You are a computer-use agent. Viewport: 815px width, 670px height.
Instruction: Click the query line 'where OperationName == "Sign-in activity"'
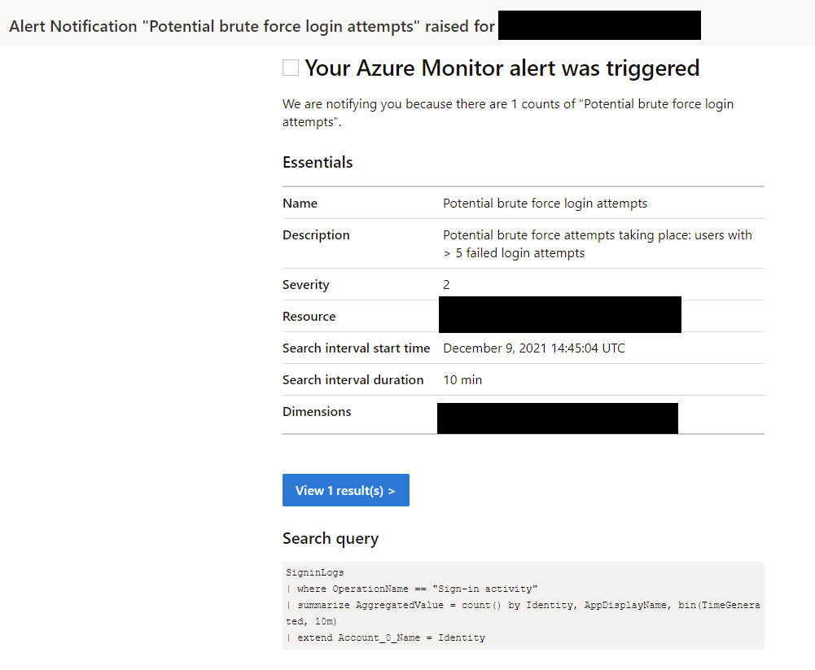pyautogui.click(x=412, y=589)
